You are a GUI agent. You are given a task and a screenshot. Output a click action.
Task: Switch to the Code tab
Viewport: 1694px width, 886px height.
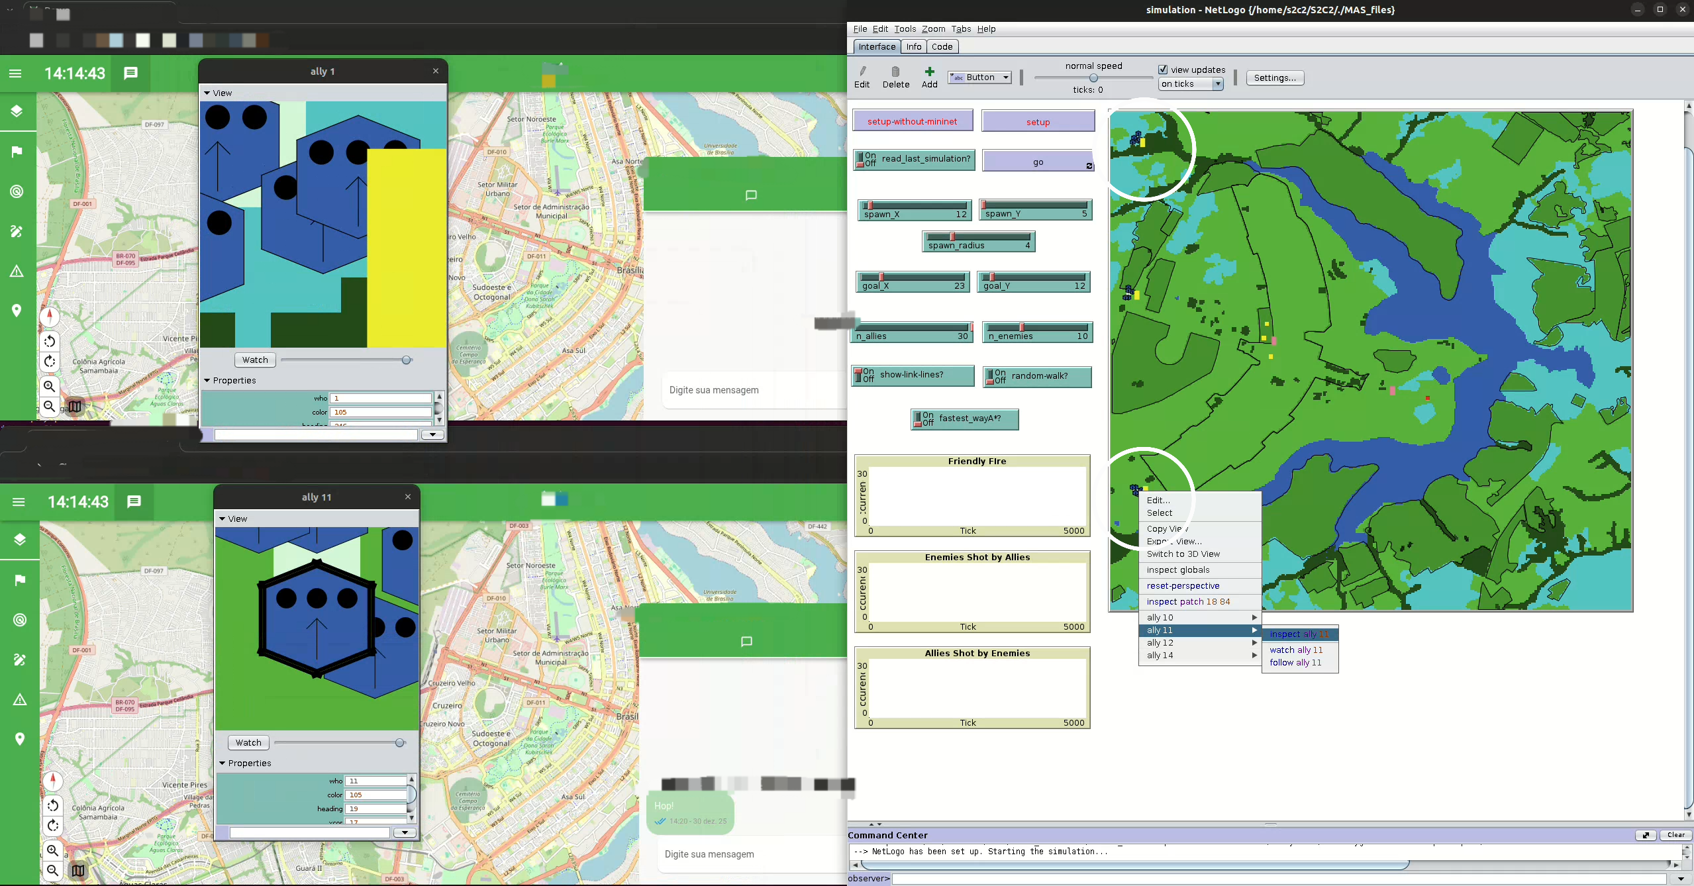click(x=941, y=46)
